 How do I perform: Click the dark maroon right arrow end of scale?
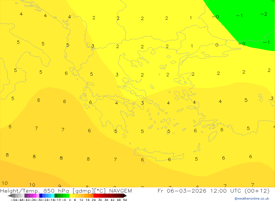[x=125, y=196]
